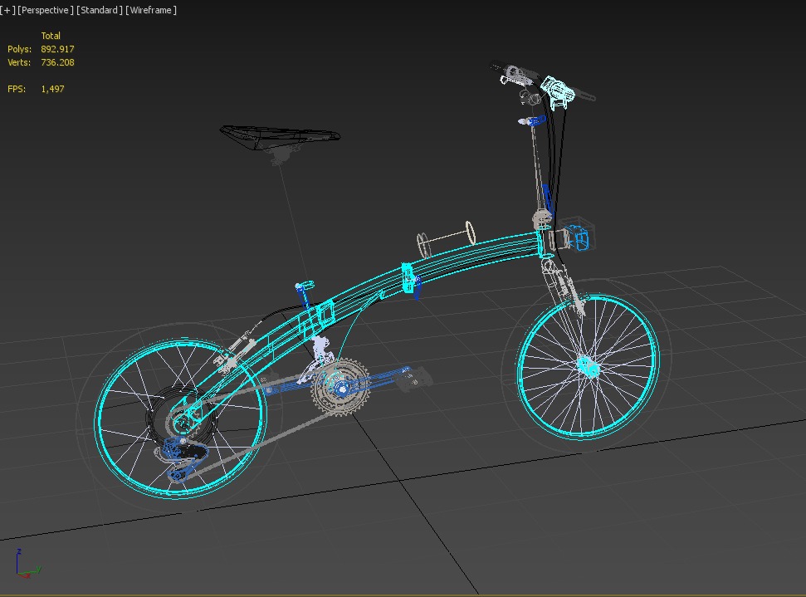The height and width of the screenshot is (597, 806).
Task: Select the rear derailleur object
Action: click(x=181, y=458)
